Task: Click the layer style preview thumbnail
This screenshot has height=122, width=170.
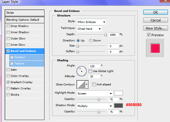Action: coord(155,48)
